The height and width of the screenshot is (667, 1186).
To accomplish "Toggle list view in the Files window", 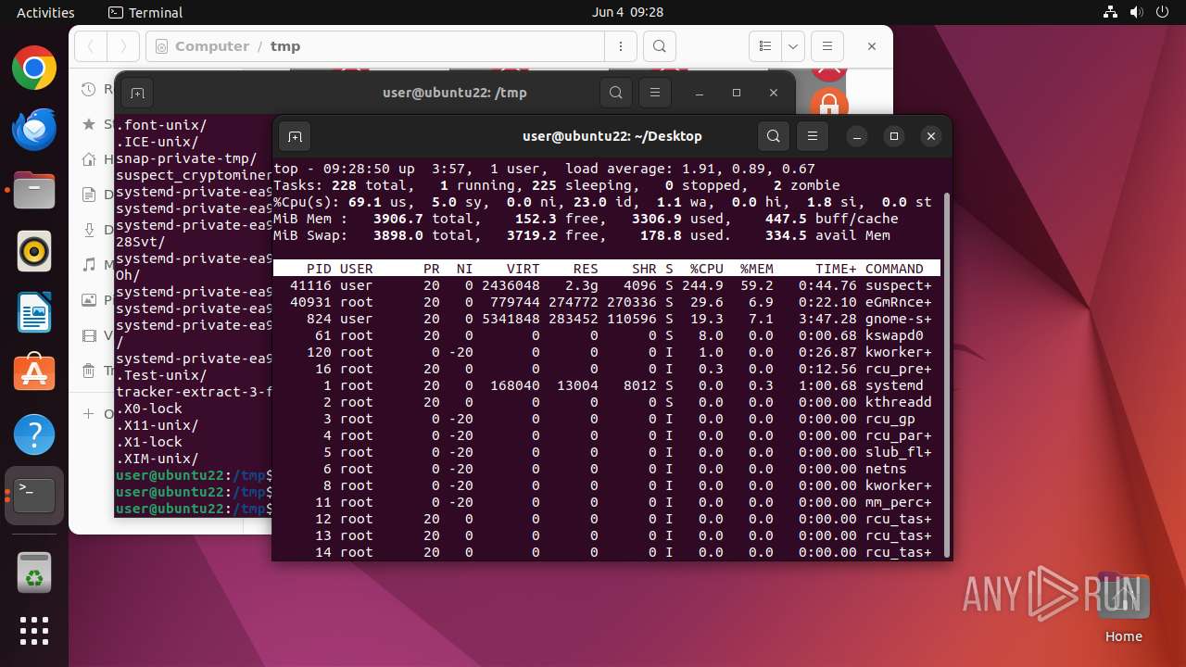I will [765, 46].
